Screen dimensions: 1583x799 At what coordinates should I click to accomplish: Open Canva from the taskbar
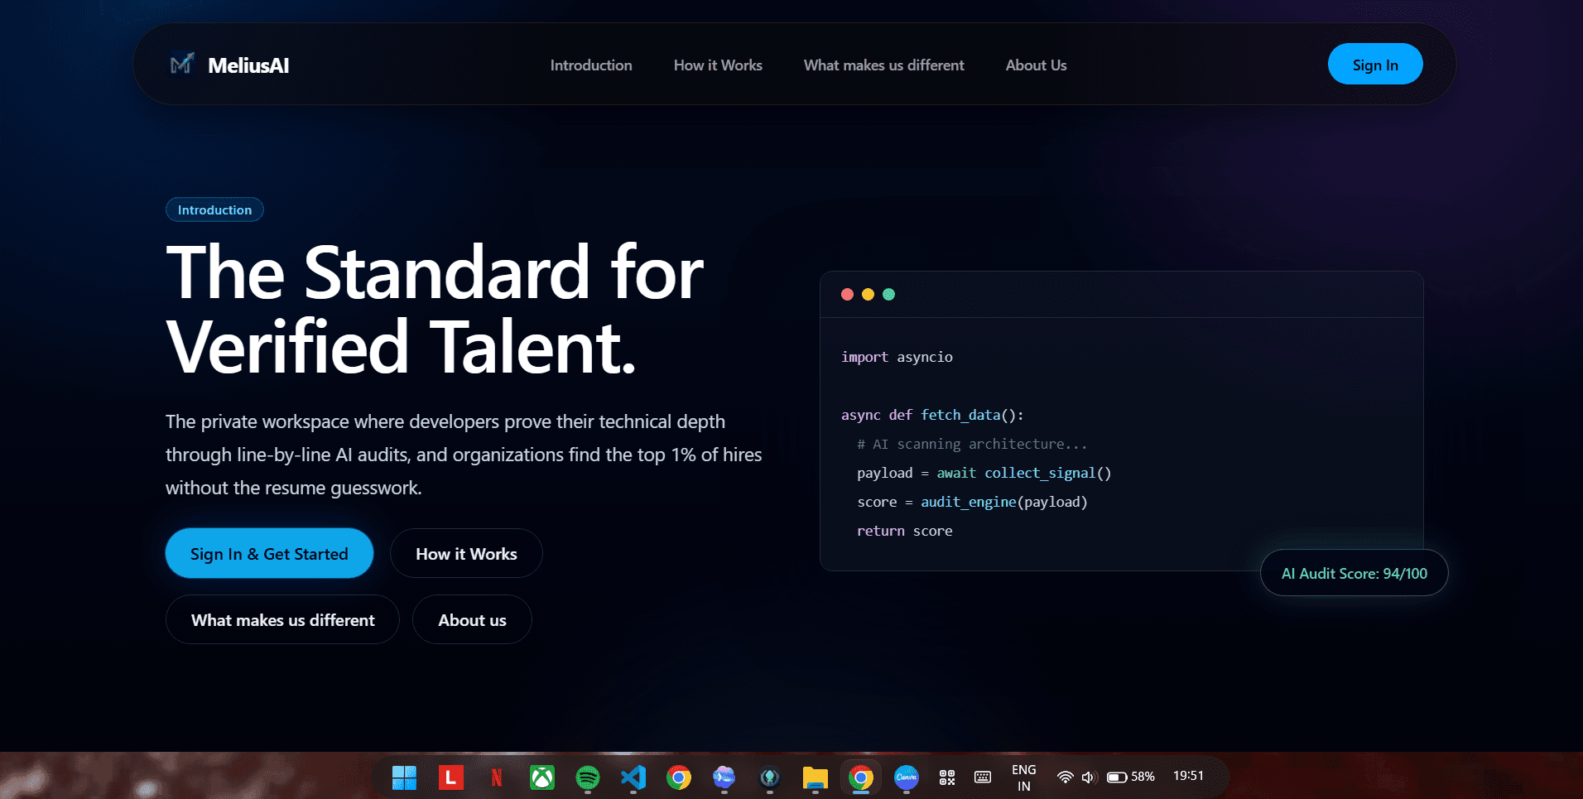907,777
